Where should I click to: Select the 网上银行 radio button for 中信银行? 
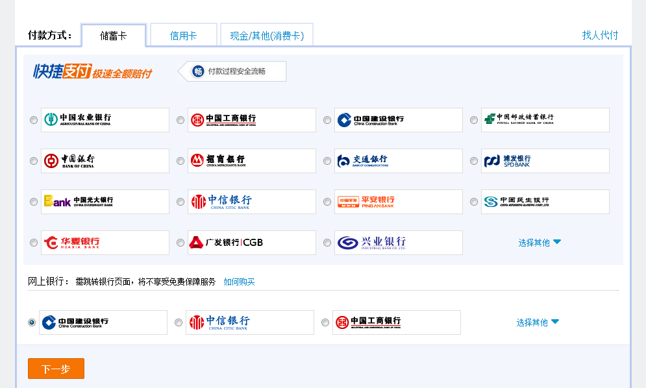[x=179, y=322]
